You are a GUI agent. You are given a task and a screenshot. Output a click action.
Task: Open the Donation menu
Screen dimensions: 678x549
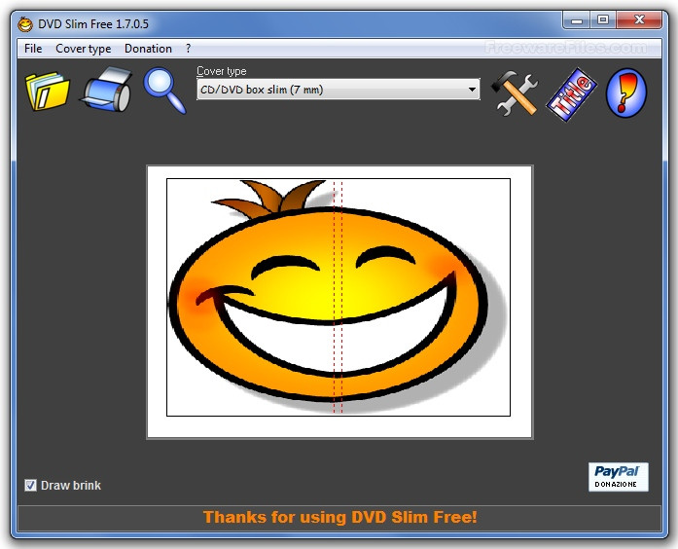[x=148, y=49]
